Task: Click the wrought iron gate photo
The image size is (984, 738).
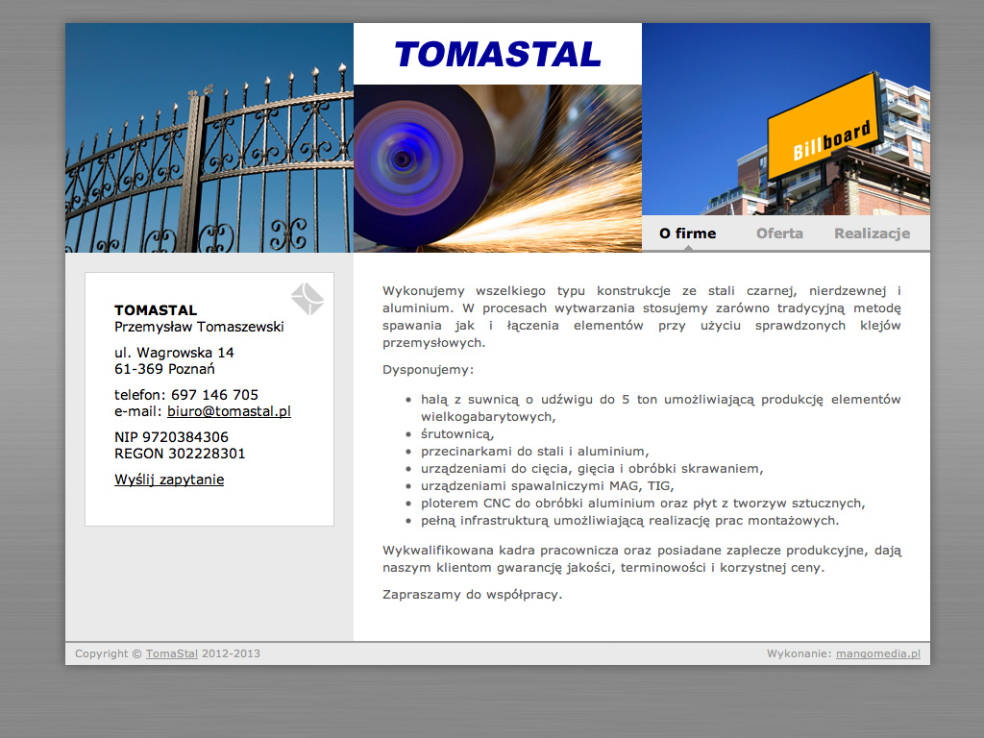Action: 209,138
